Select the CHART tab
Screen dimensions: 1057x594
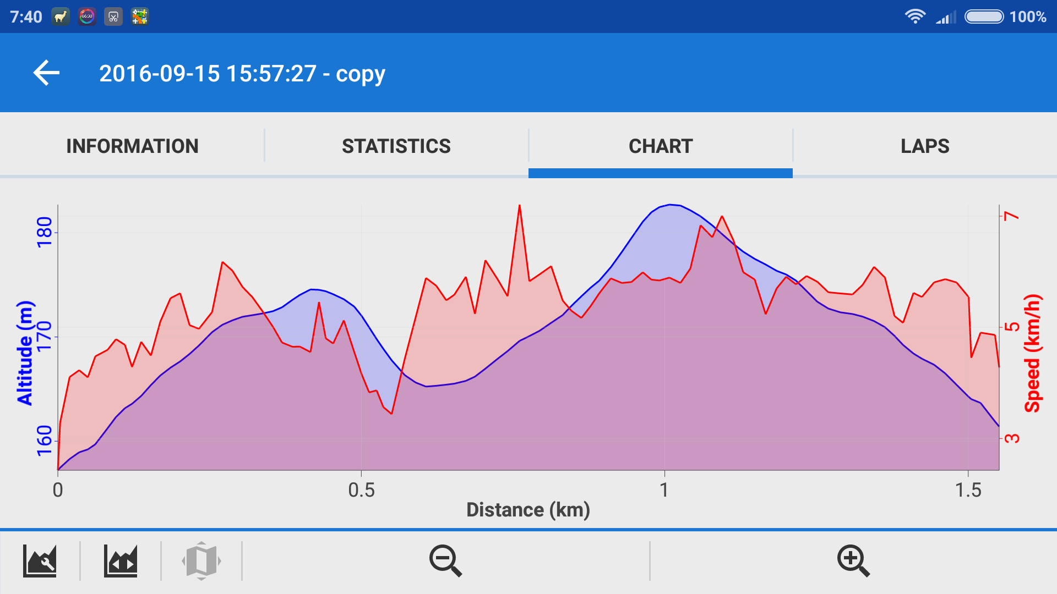[x=661, y=146]
